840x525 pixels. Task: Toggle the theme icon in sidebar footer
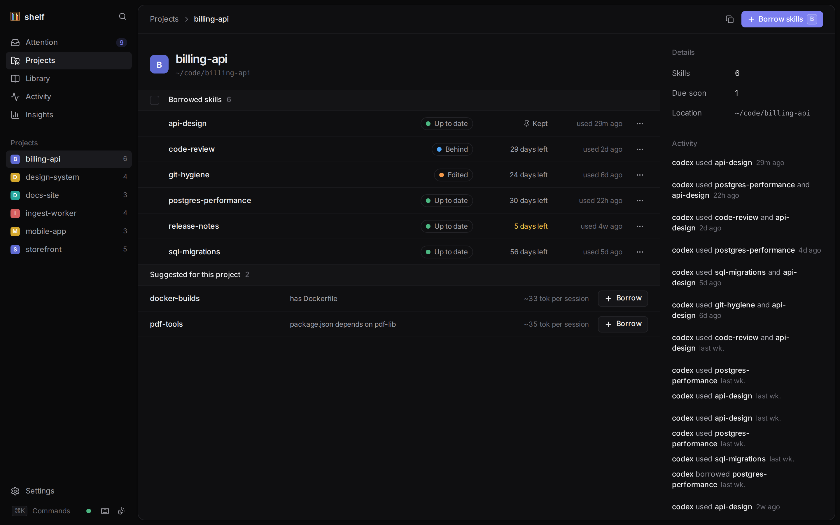[122, 511]
